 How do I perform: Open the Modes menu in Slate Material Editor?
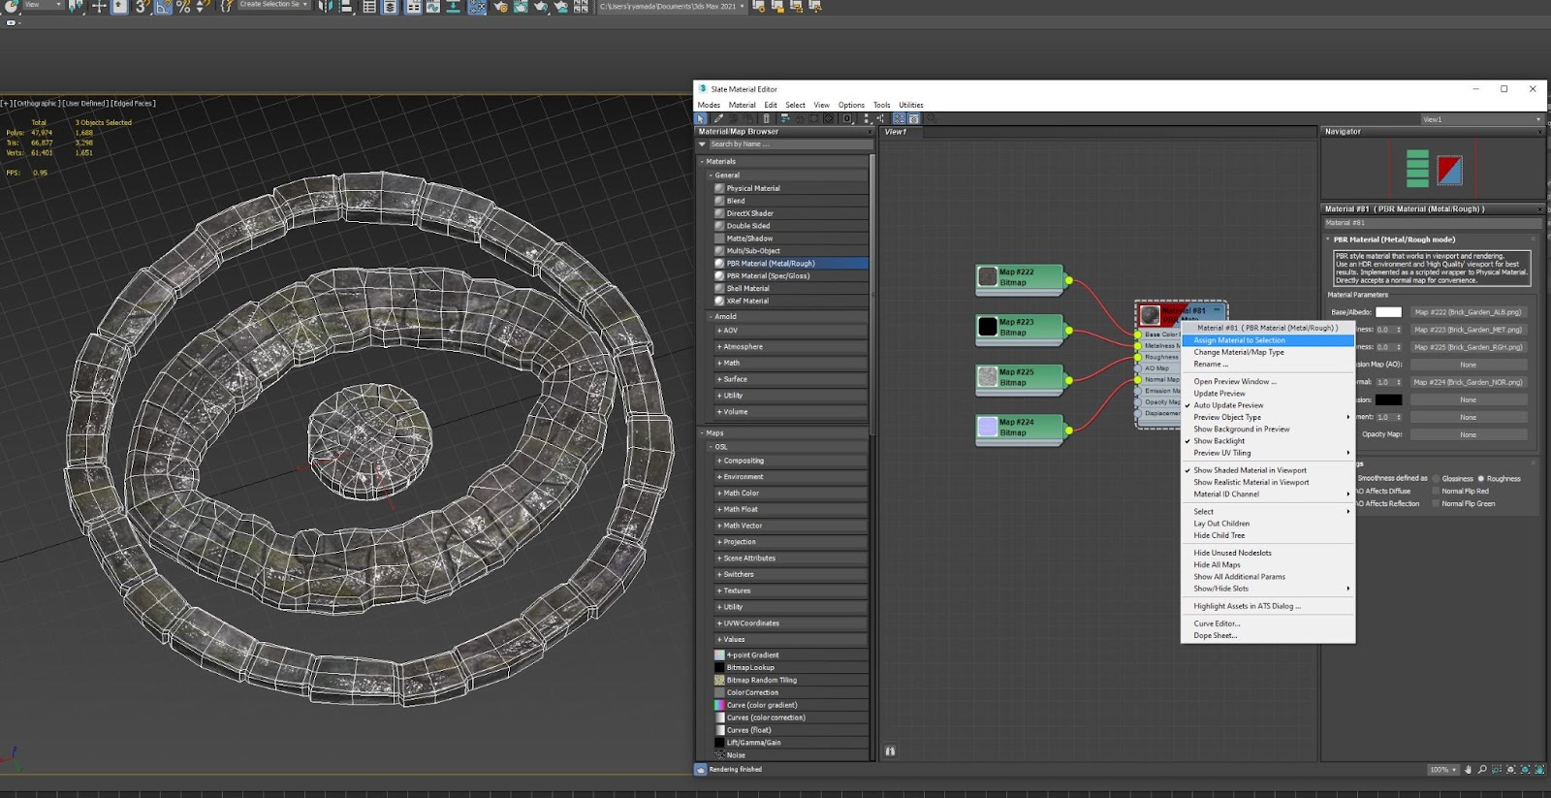(x=709, y=105)
